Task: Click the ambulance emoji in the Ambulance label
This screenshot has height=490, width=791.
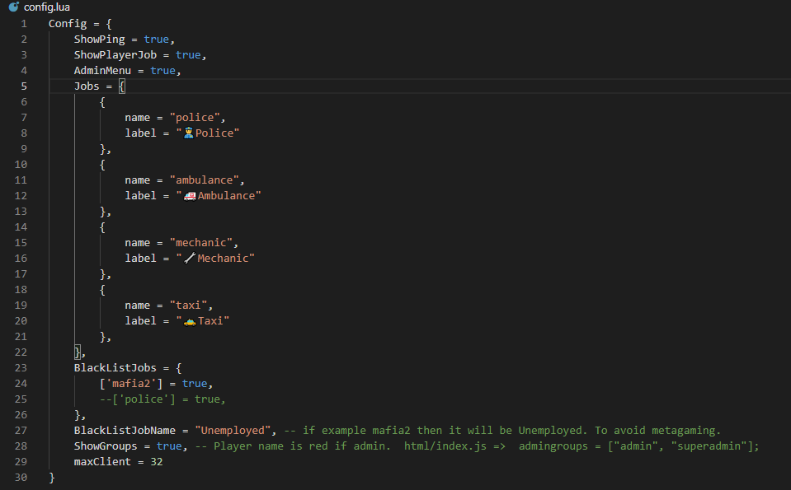Action: [x=190, y=196]
